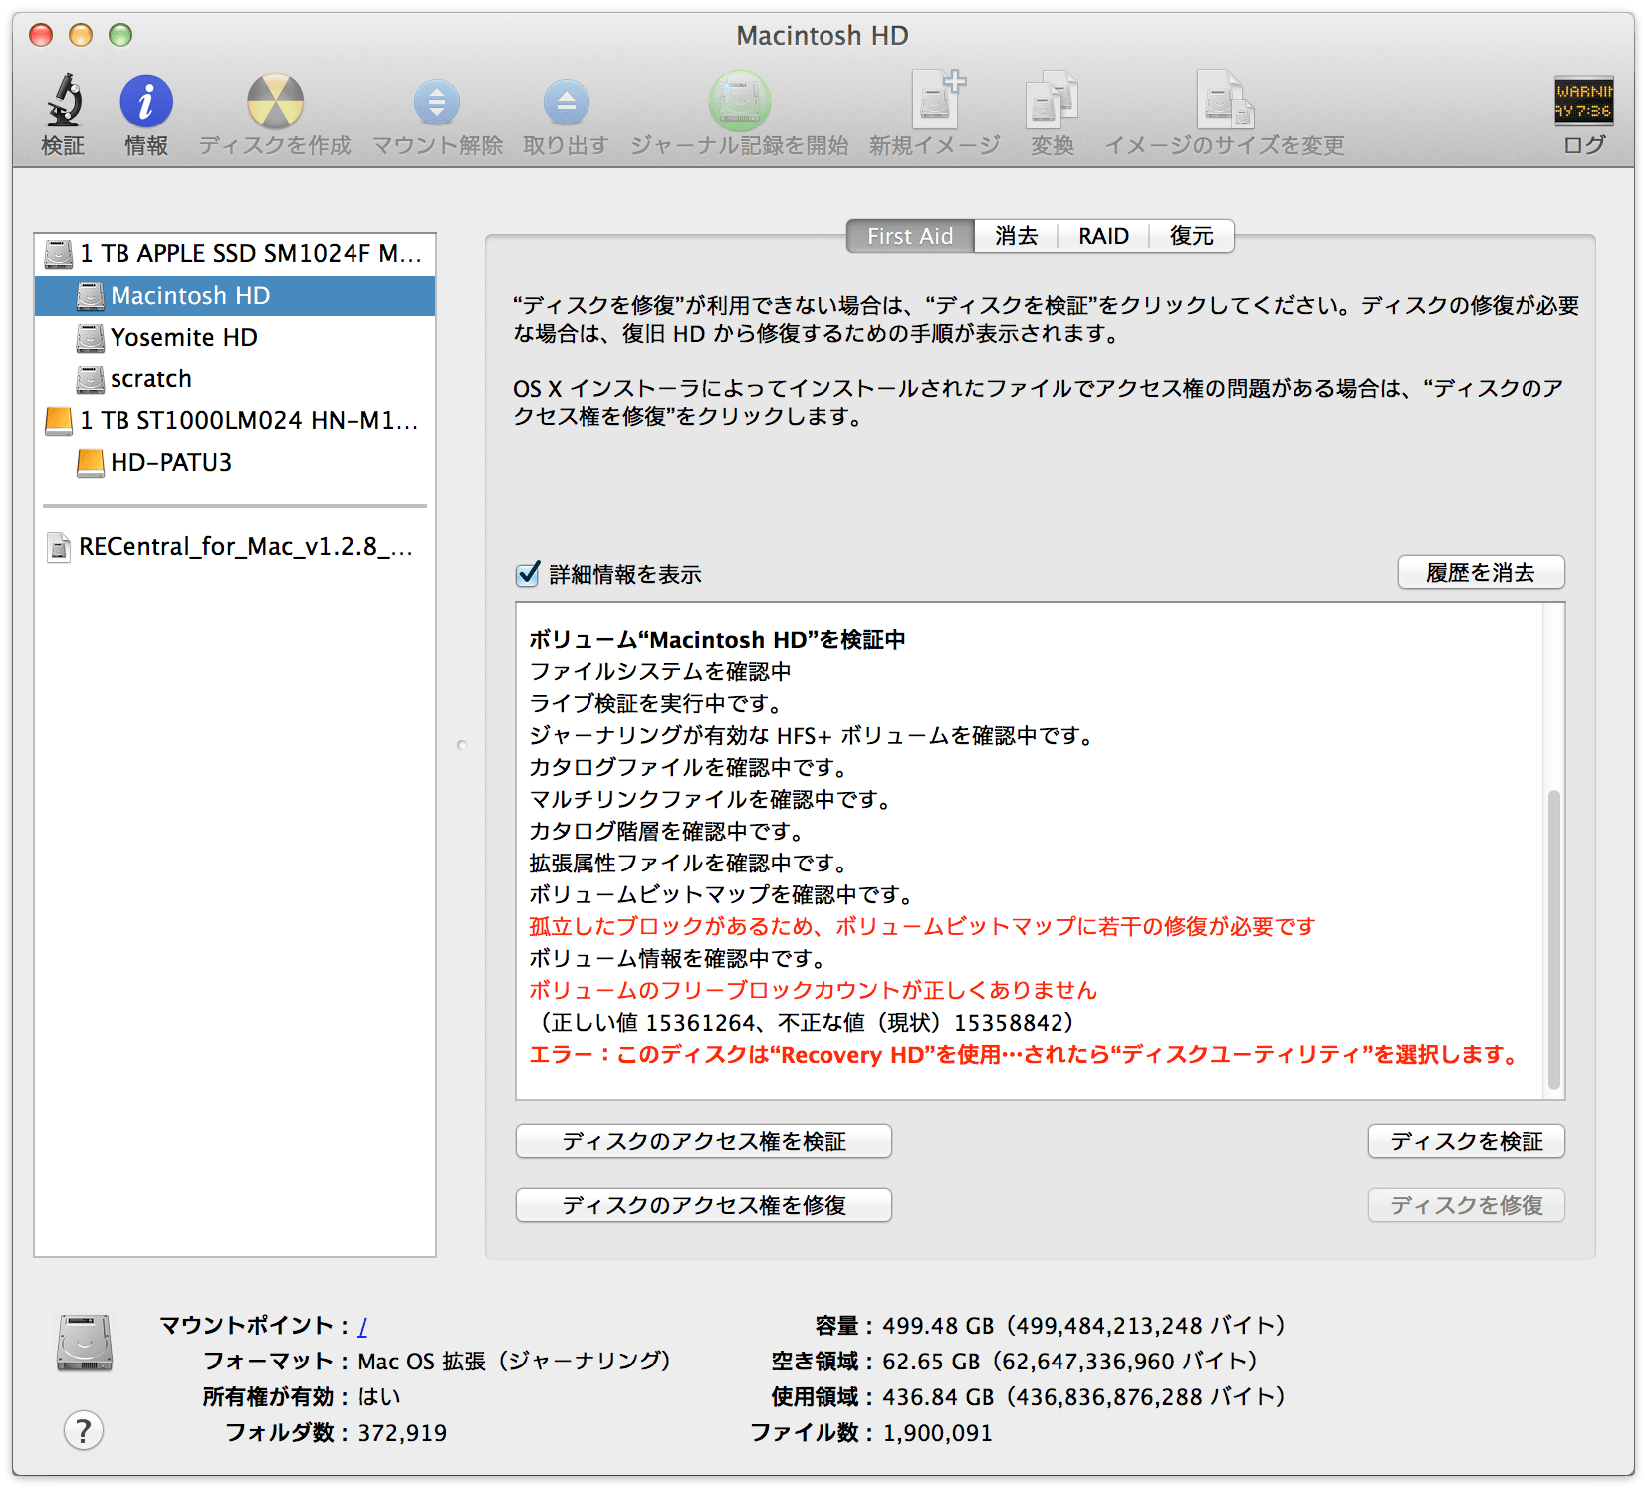
Task: Click the フォーマット Mac OS 拡張 value
Action: (x=514, y=1362)
